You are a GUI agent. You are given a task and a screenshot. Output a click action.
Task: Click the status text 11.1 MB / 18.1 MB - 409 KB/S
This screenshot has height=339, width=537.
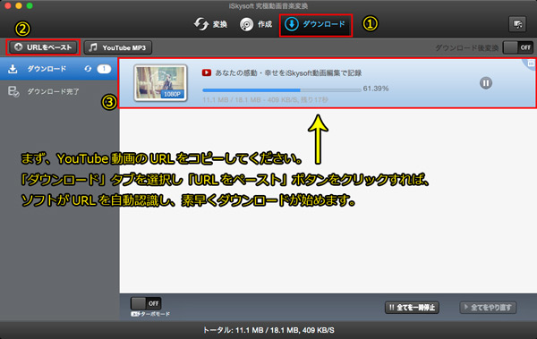click(265, 100)
